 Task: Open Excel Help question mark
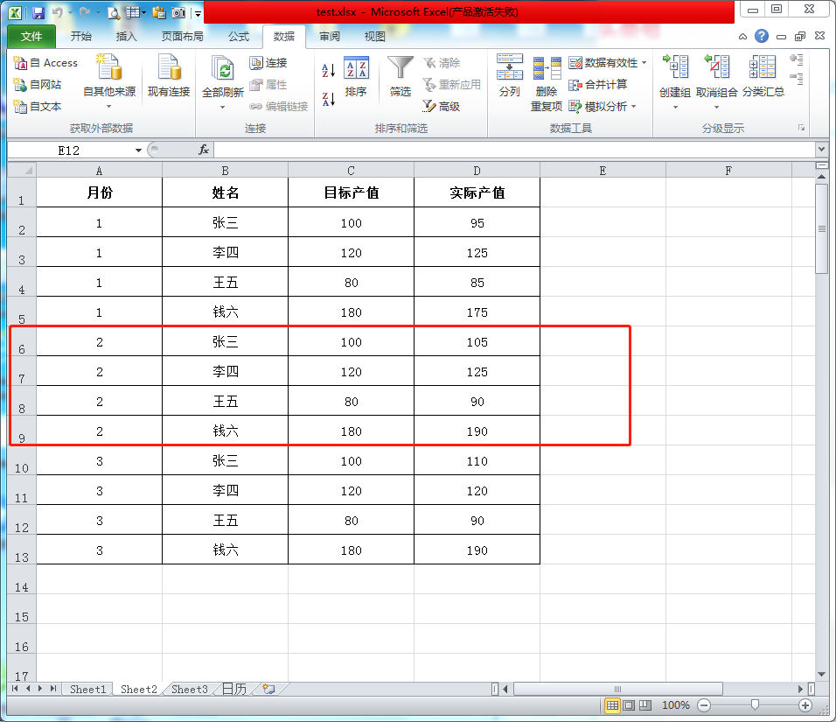[762, 36]
